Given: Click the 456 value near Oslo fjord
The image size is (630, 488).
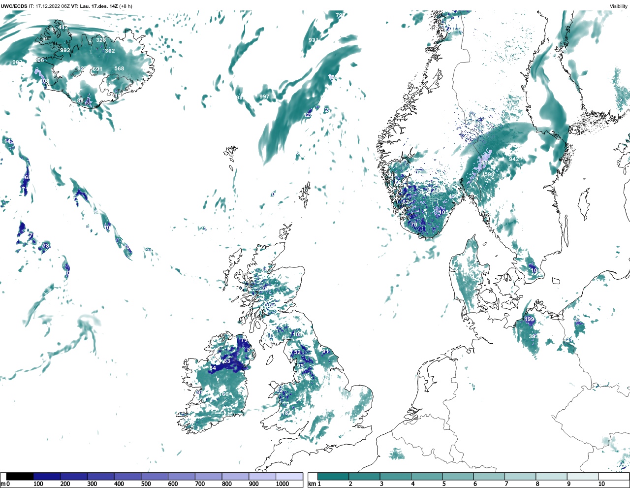Looking at the screenshot, I should [x=453, y=196].
